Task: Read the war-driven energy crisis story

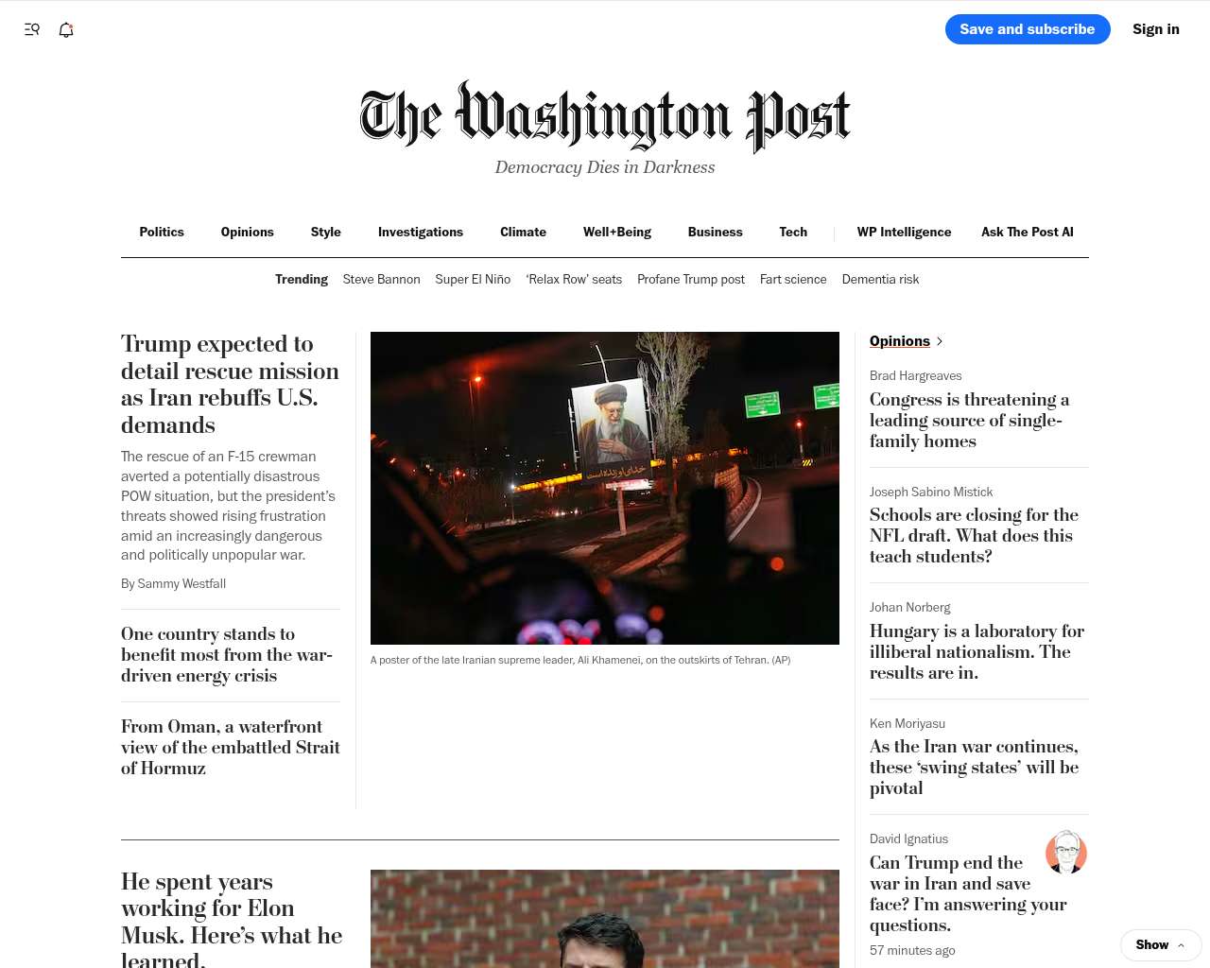Action: (x=227, y=655)
